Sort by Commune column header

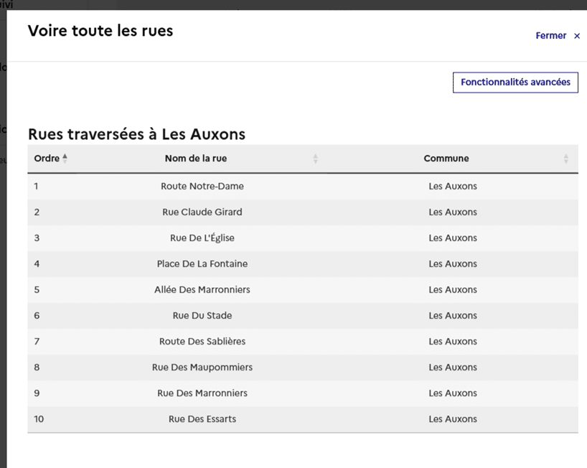coord(446,159)
